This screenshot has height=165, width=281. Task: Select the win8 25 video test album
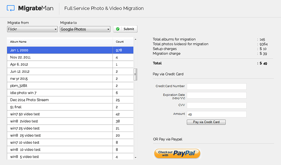70,135
